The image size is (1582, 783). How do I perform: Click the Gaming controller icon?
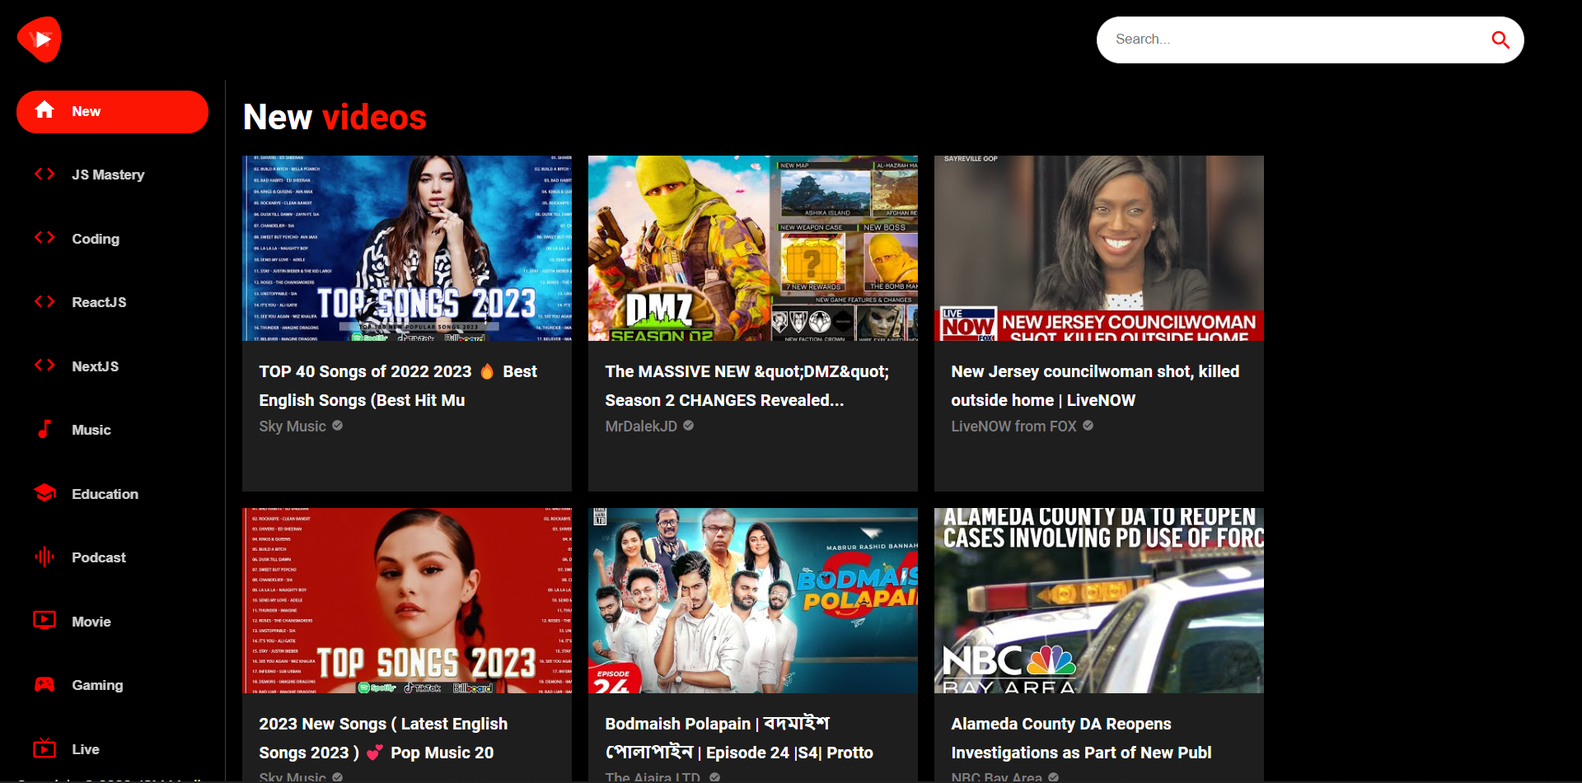(44, 684)
